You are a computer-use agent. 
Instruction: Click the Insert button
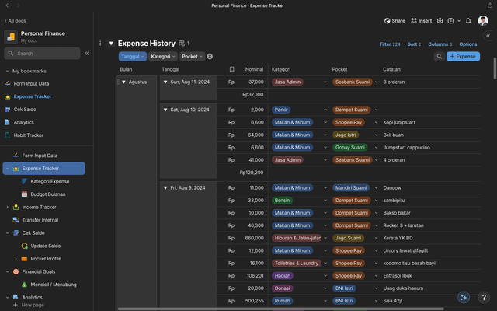421,21
